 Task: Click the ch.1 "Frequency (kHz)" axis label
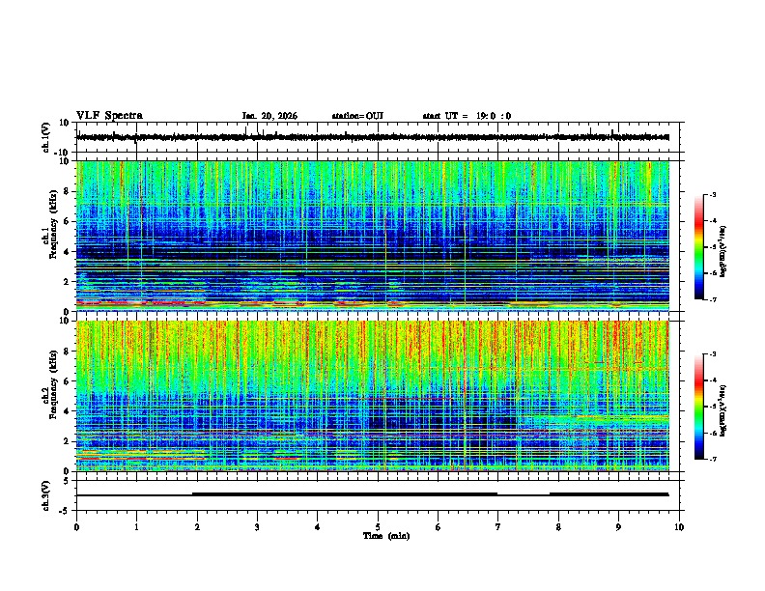click(x=53, y=224)
